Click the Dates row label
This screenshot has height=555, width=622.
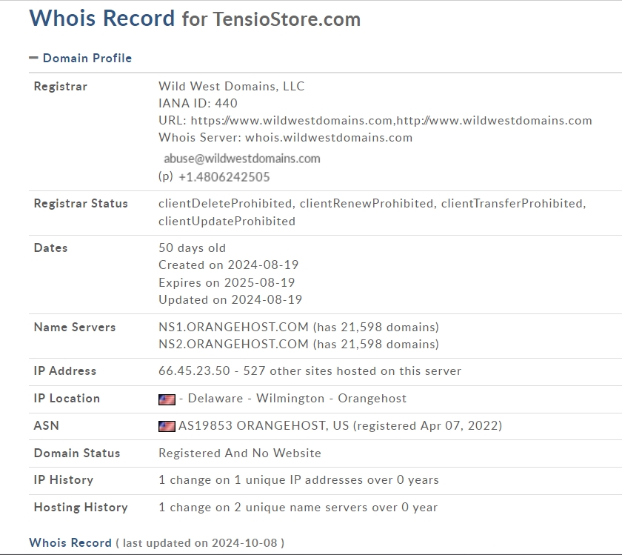coord(51,247)
